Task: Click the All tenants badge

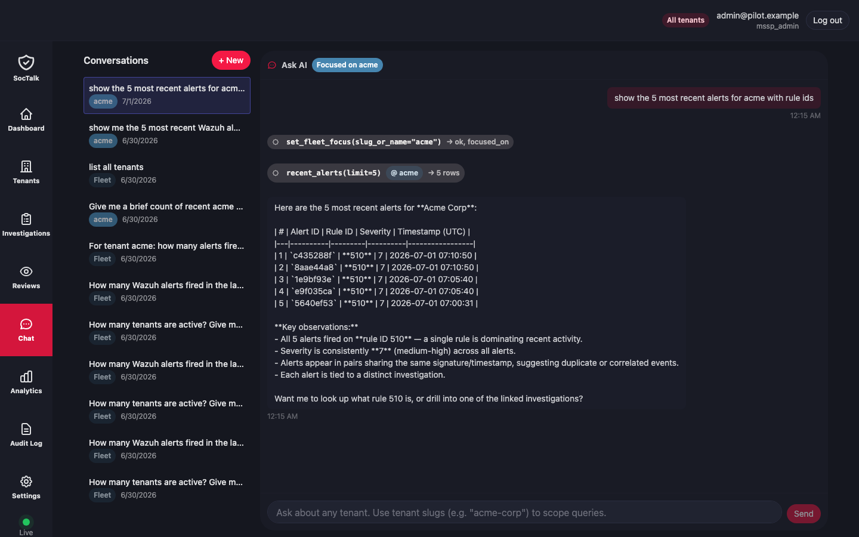Action: pyautogui.click(x=685, y=20)
